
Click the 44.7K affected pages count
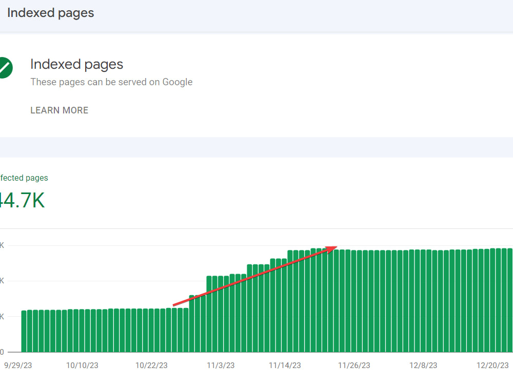coord(22,200)
